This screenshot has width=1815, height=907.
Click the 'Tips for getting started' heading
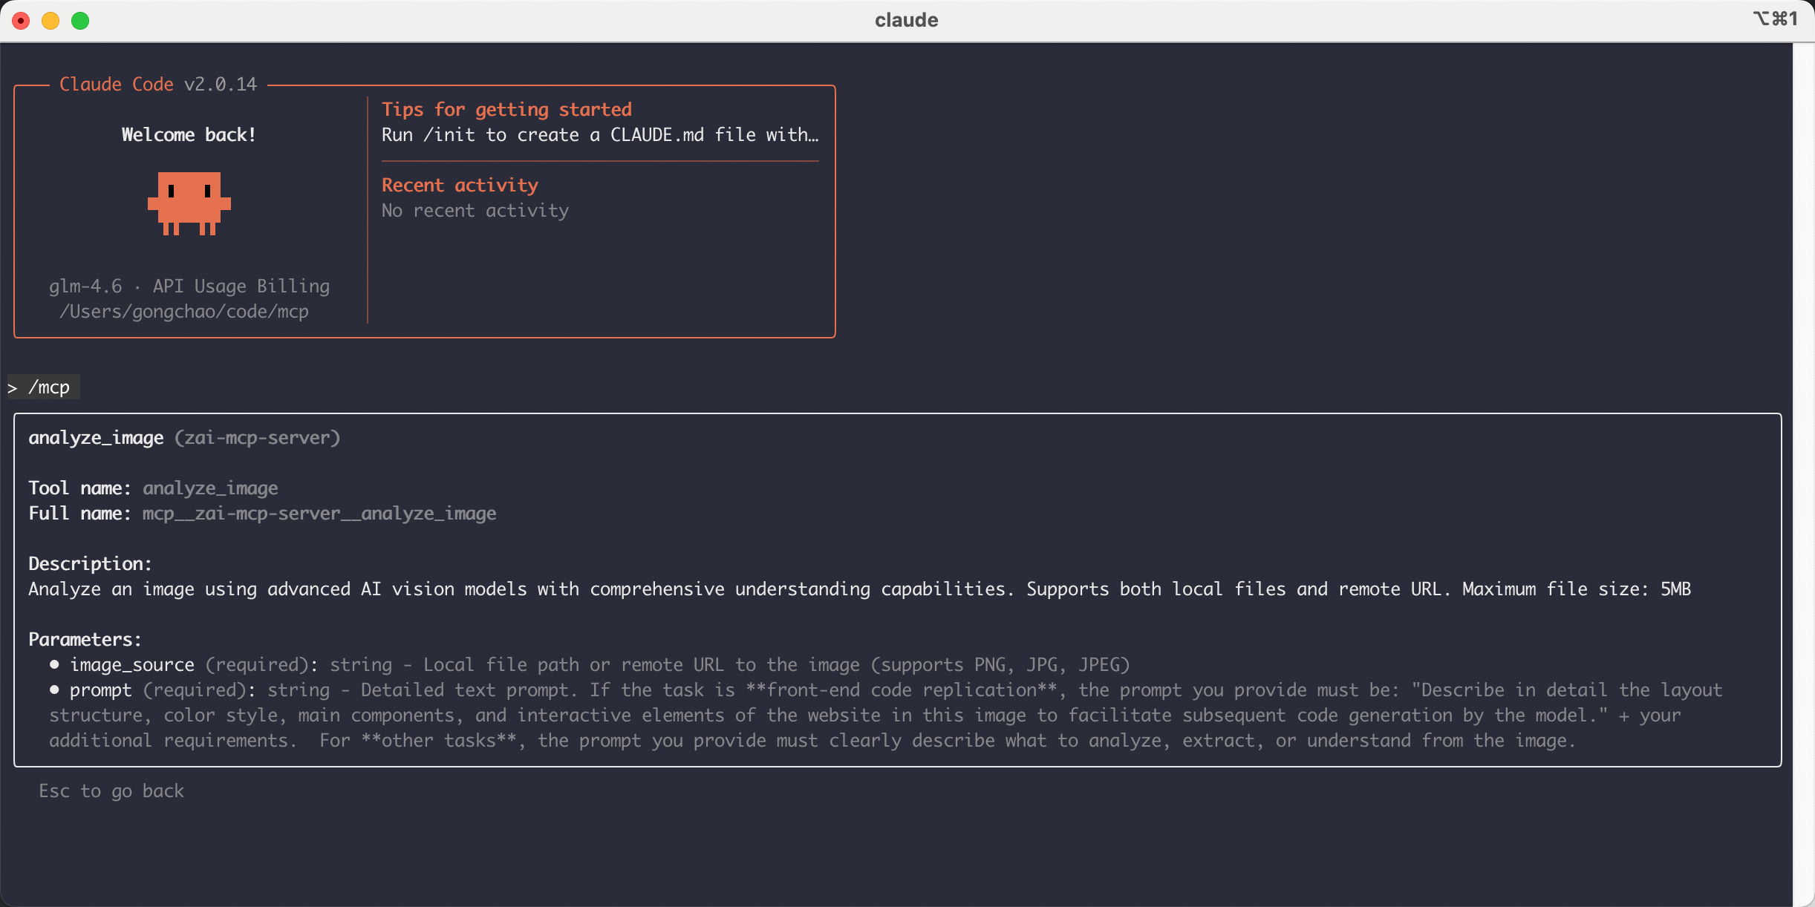pos(506,110)
